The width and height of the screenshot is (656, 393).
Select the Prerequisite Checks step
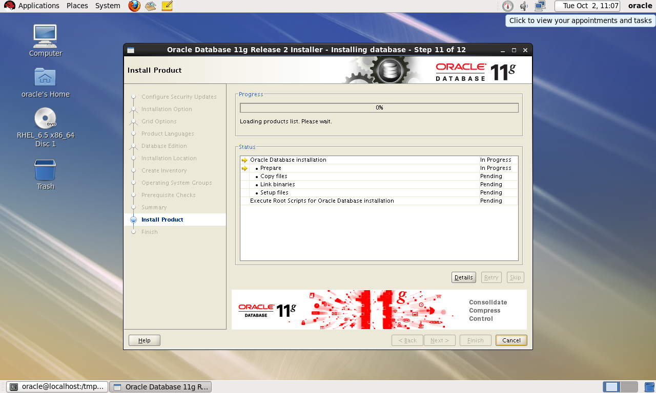point(168,195)
